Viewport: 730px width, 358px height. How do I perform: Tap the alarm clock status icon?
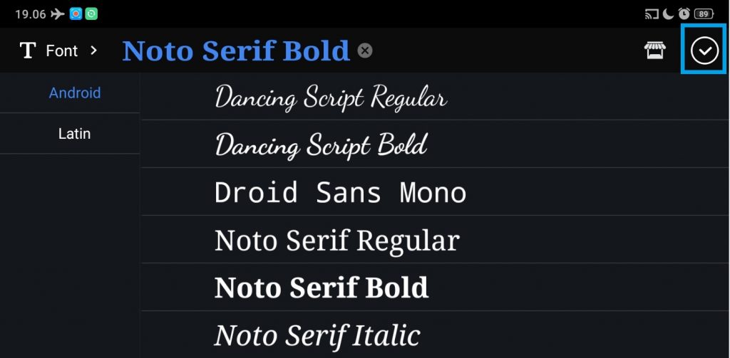[684, 14]
